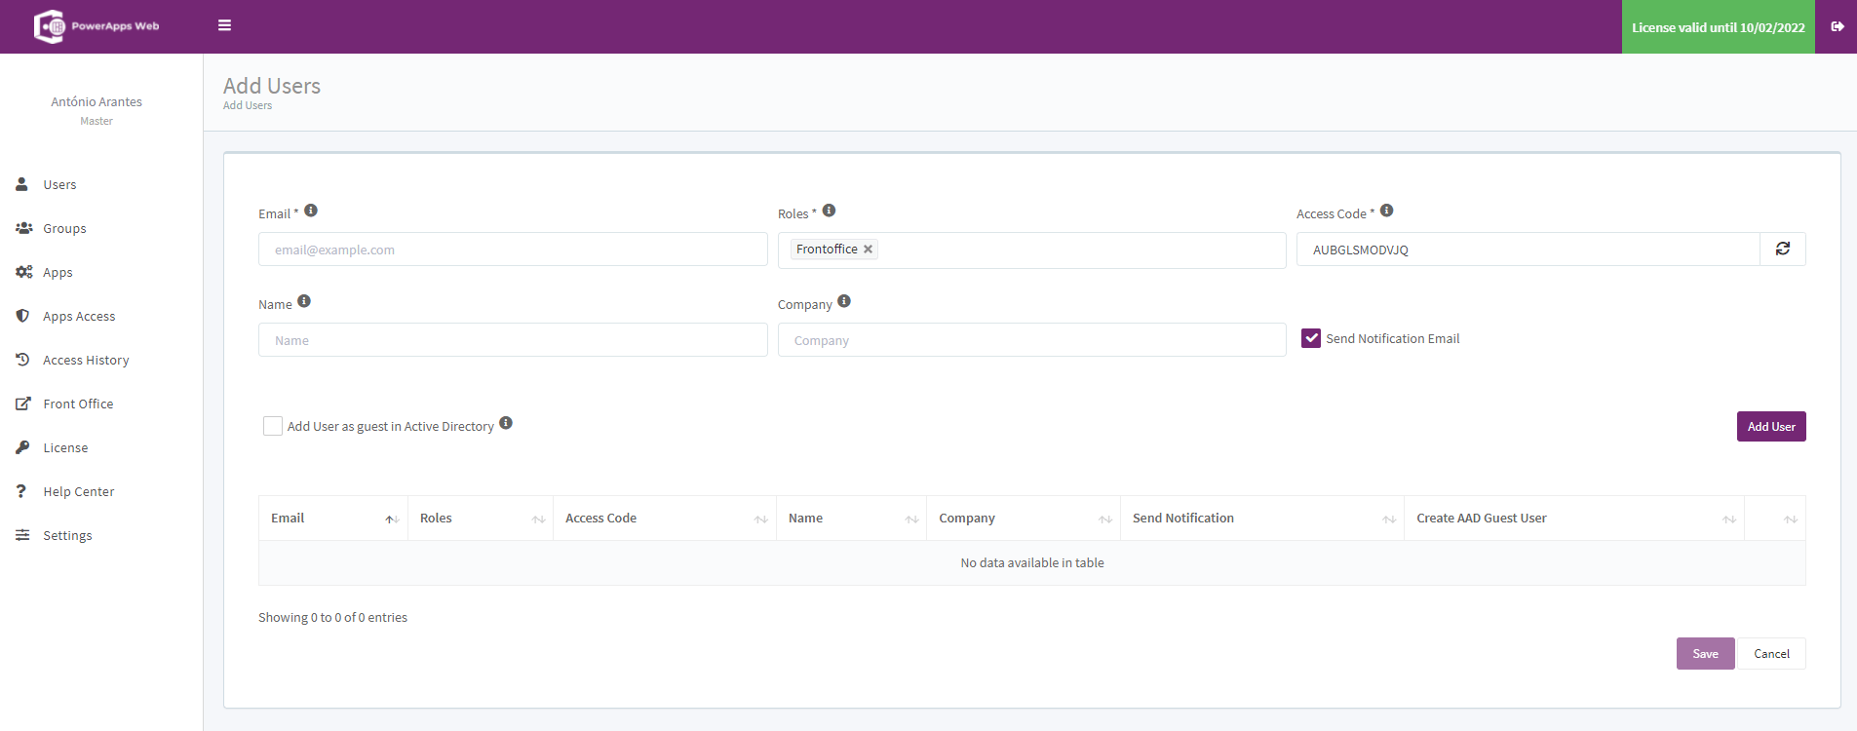Show the Email field info tooltip icon

pyautogui.click(x=311, y=211)
